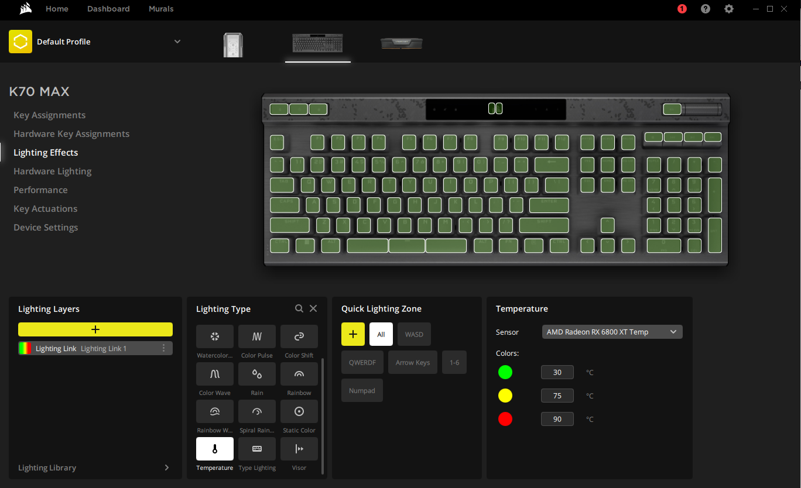
Task: Select the All quick lighting zone
Action: pyautogui.click(x=381, y=334)
